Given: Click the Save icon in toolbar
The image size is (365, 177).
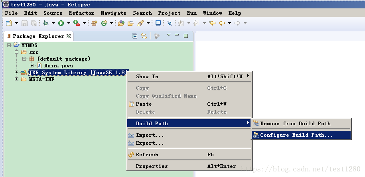Looking at the screenshot, I should [x=24, y=23].
